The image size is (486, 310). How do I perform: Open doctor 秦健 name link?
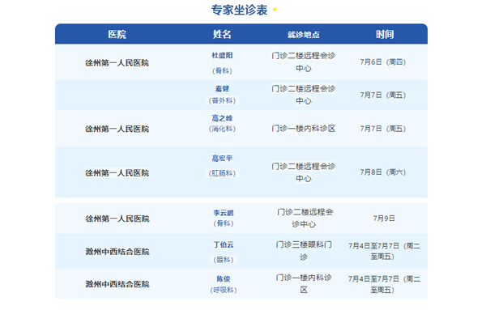pyautogui.click(x=222, y=89)
